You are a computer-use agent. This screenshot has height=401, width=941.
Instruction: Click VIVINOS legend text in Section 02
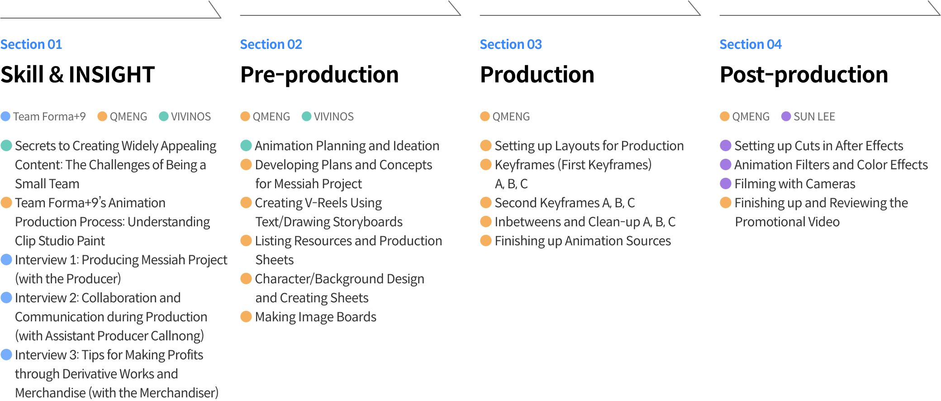tap(334, 116)
